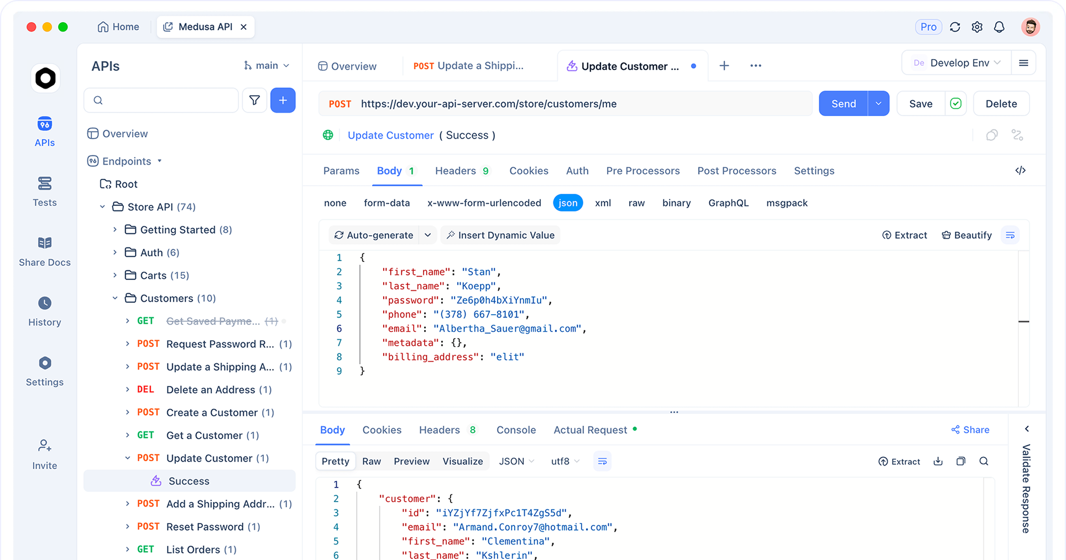
Task: Send the request
Action: [843, 104]
